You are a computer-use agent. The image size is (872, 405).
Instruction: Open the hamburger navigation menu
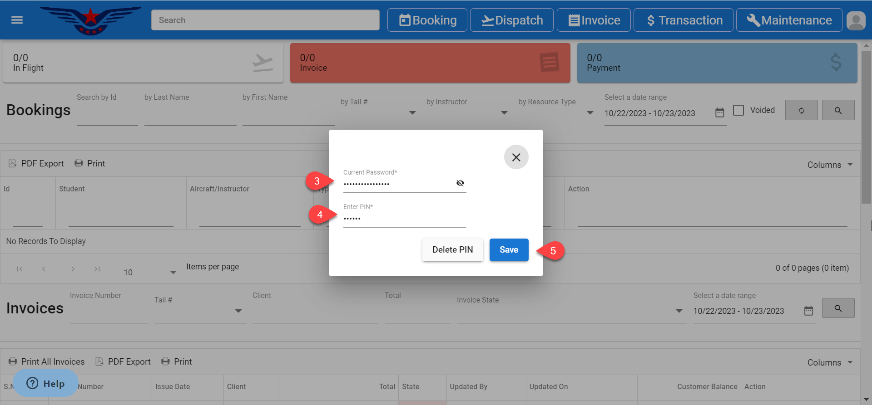(x=17, y=20)
